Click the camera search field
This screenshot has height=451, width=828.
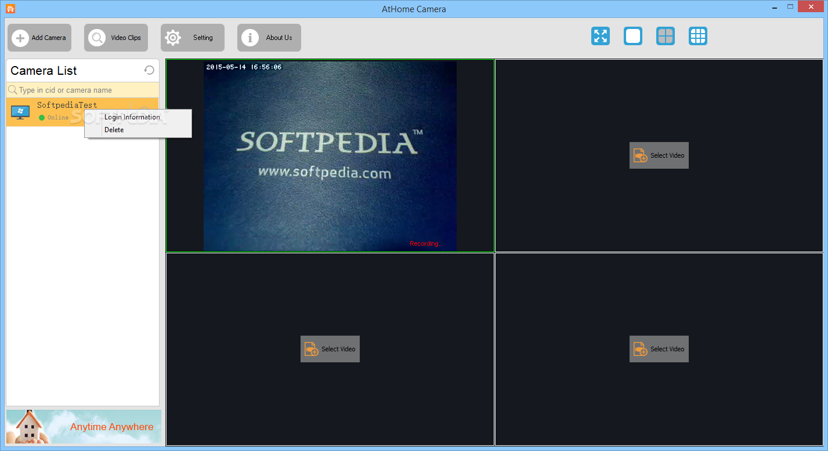82,90
